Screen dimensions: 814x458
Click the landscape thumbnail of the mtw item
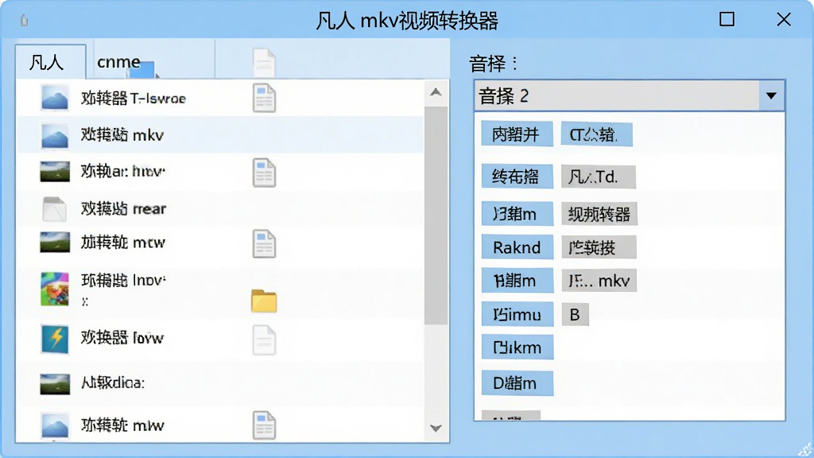[x=55, y=243]
